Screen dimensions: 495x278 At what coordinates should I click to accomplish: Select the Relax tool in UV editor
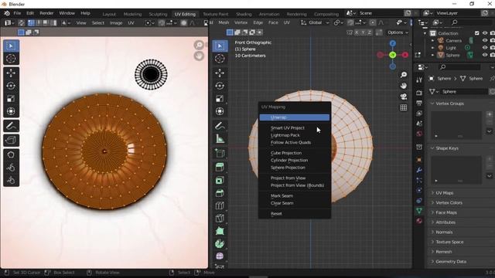pos(11,168)
